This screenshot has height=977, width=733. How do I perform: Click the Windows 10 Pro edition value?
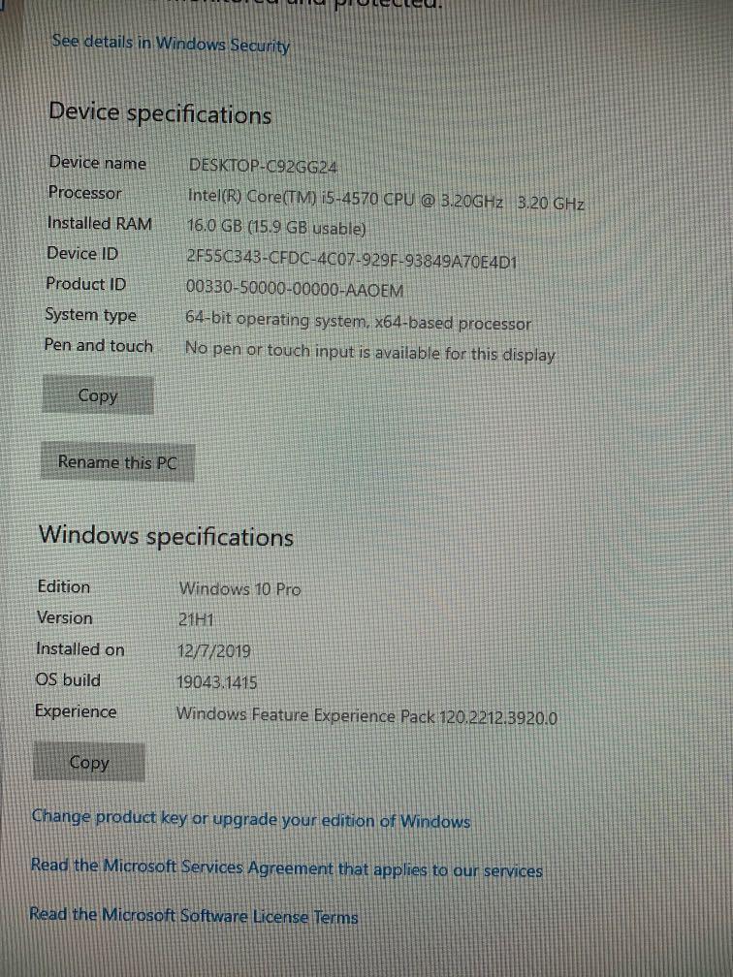240,589
